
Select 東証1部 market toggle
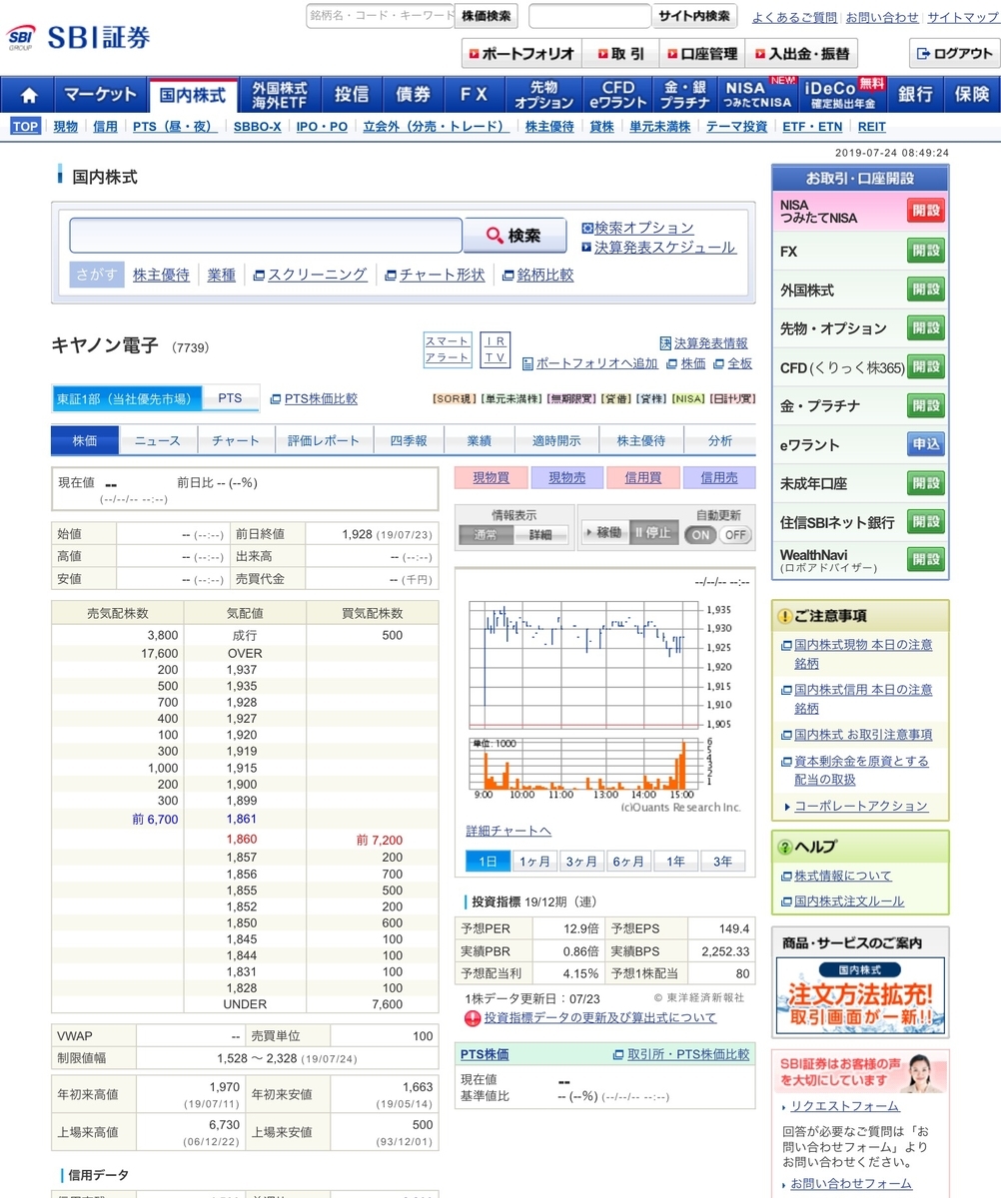click(x=127, y=398)
